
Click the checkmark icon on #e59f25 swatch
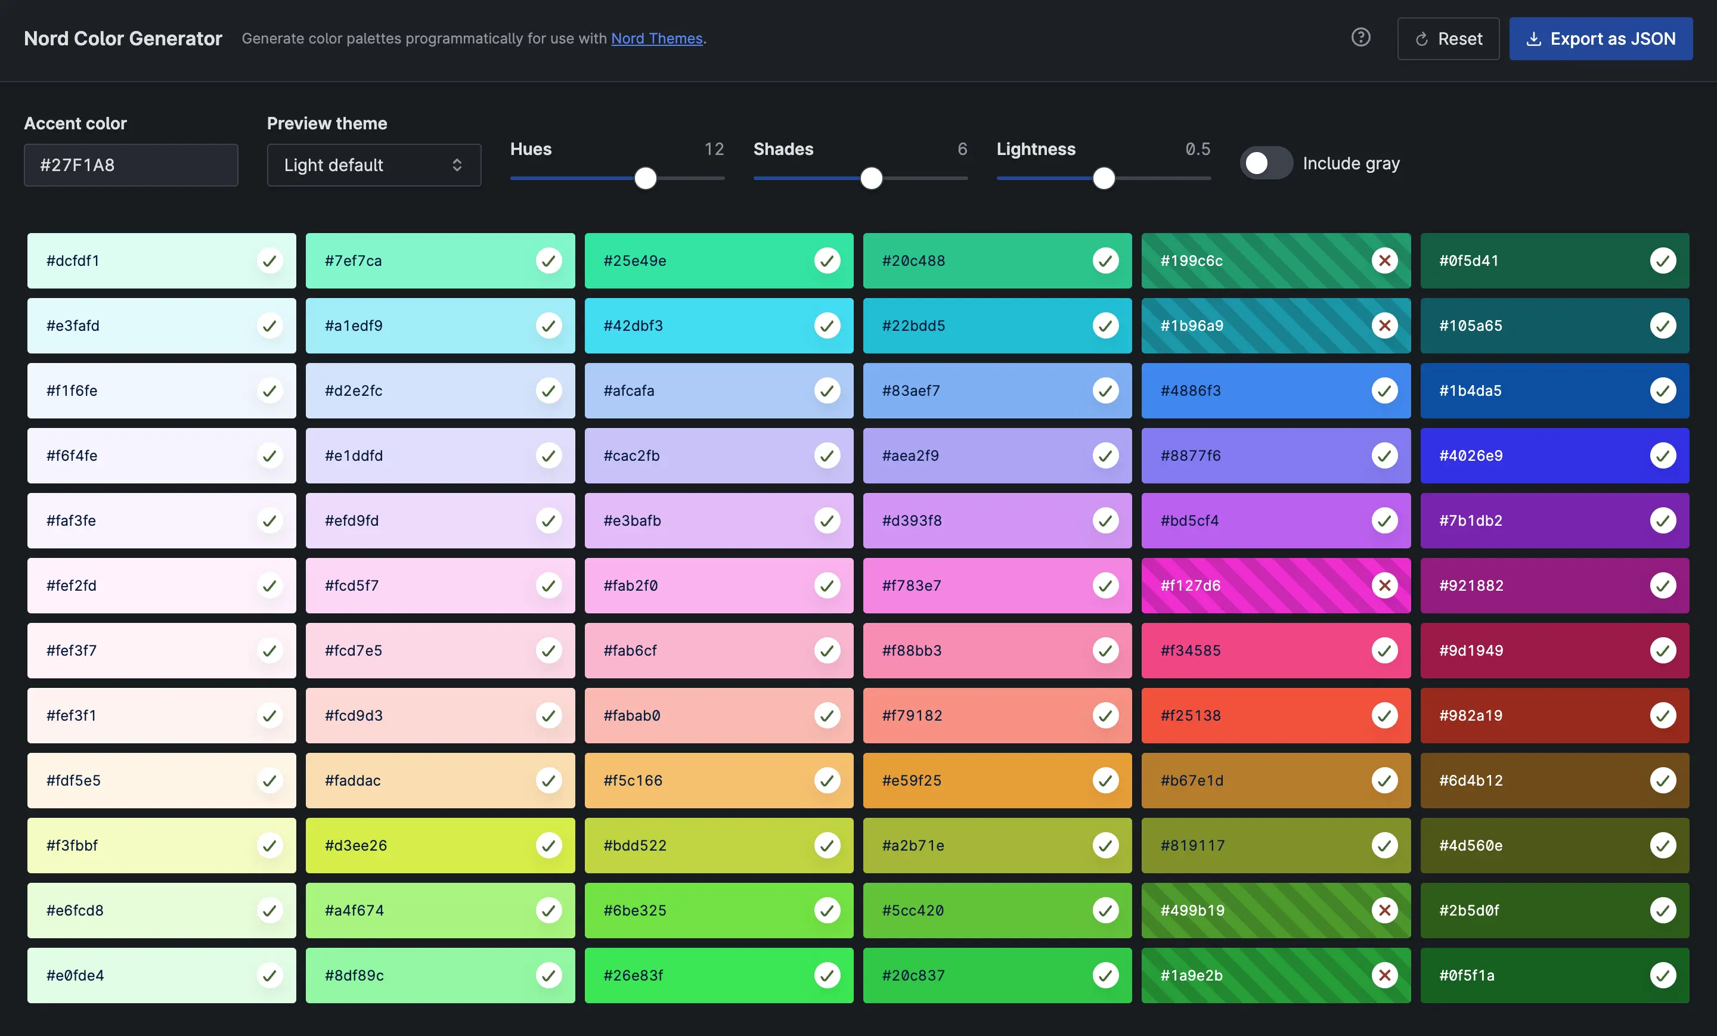pyautogui.click(x=1105, y=780)
